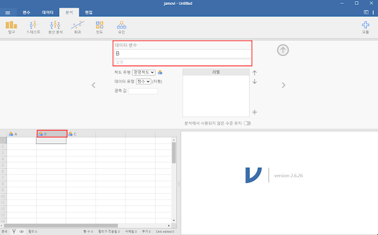
Task: Toggle 분석에서 사용되지 않은 수준 유지 switch
Action: coord(247,123)
